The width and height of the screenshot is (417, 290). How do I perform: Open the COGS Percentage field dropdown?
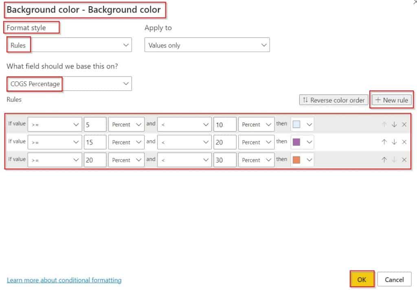point(69,83)
